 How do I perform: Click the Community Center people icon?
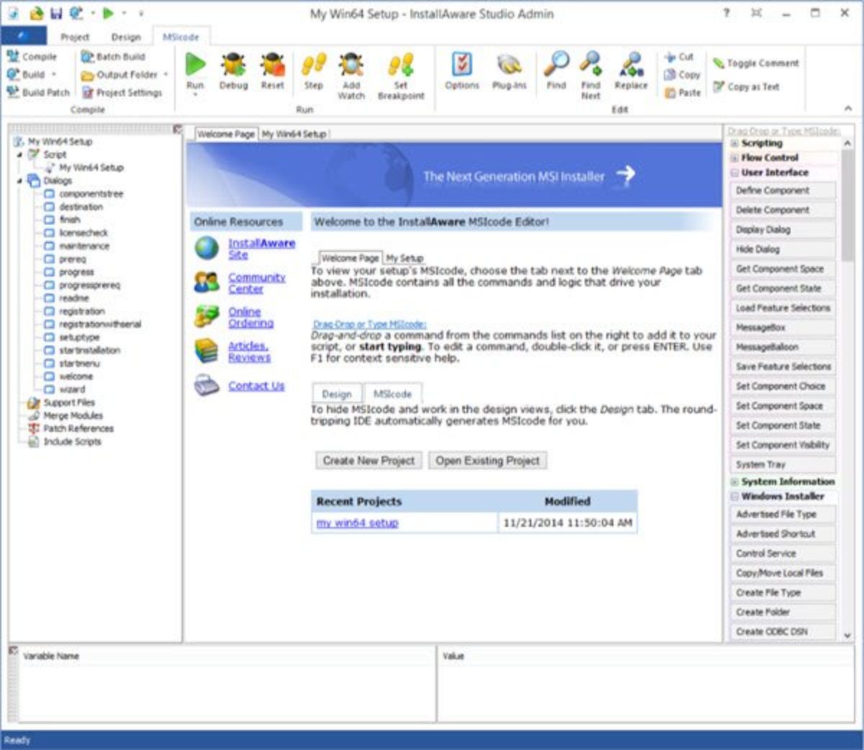tap(207, 282)
